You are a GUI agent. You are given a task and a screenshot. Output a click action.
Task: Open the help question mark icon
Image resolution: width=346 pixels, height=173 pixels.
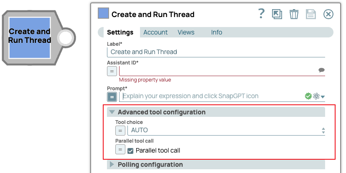point(262,14)
